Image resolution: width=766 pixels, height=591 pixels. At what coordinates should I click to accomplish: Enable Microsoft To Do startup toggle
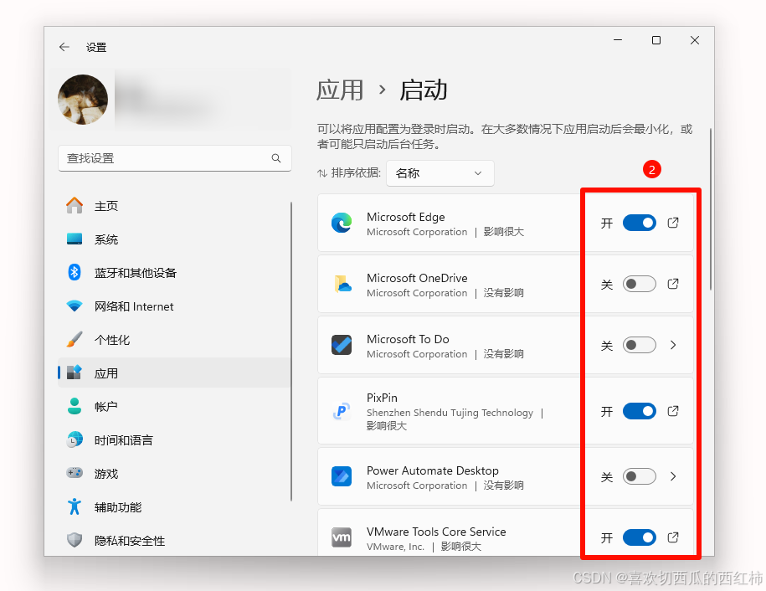(x=639, y=345)
